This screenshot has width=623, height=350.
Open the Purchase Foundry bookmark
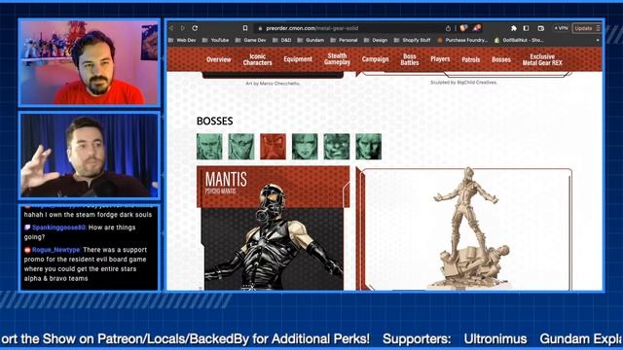462,40
